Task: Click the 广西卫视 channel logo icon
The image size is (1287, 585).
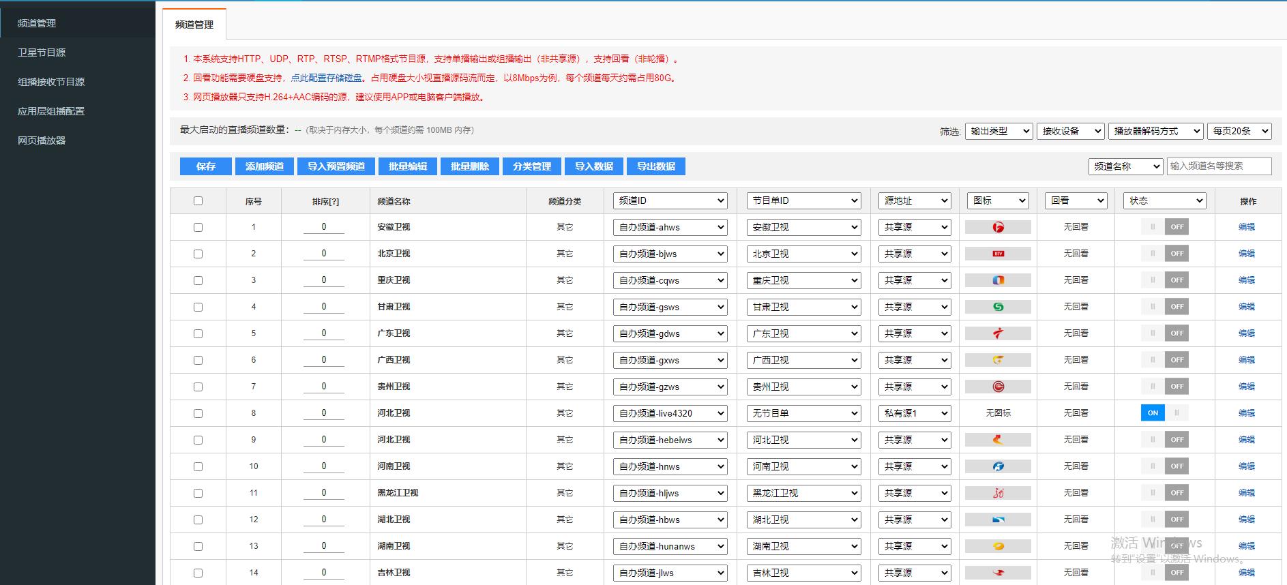Action: [998, 360]
